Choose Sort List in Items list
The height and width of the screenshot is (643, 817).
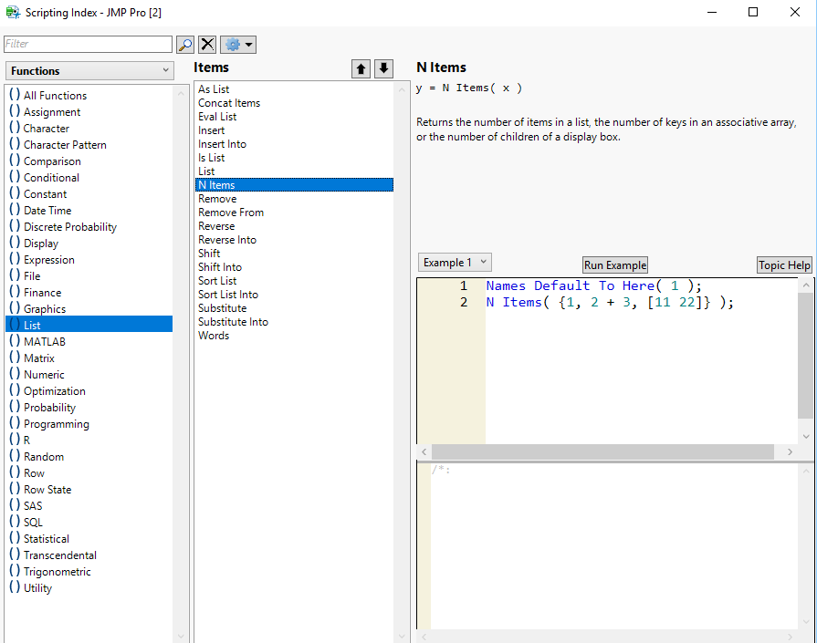click(x=217, y=281)
